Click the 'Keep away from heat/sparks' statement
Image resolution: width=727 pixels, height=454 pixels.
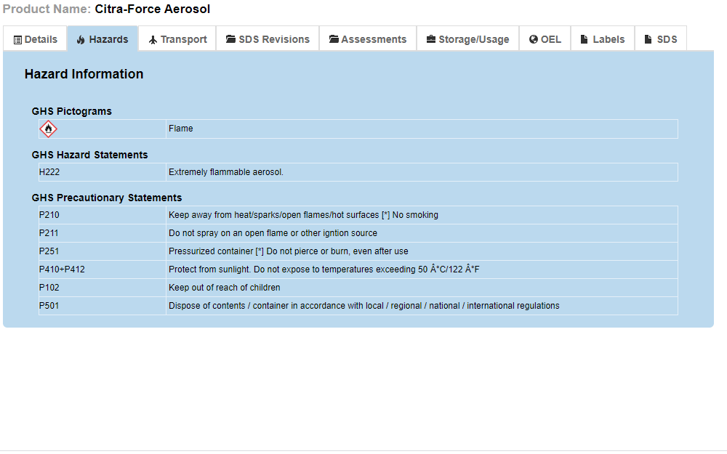pos(303,215)
